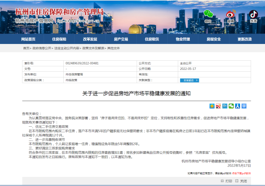265x186 pixels.
Task: Click 政策解读 blue button
Action: 189,80
